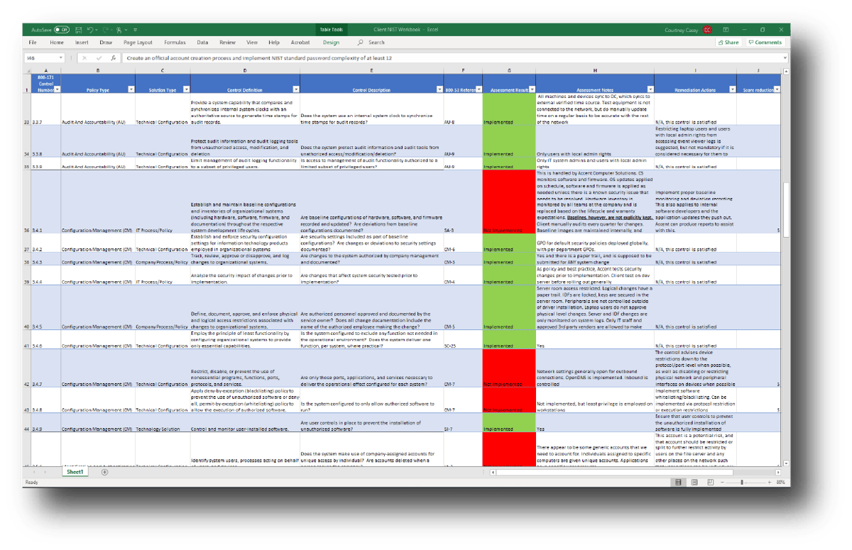Open the Help tab

[x=274, y=43]
